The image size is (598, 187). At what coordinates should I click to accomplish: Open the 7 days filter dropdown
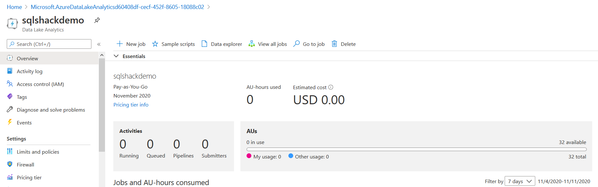pos(520,181)
